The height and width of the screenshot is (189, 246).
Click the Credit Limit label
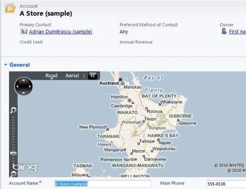click(31, 42)
